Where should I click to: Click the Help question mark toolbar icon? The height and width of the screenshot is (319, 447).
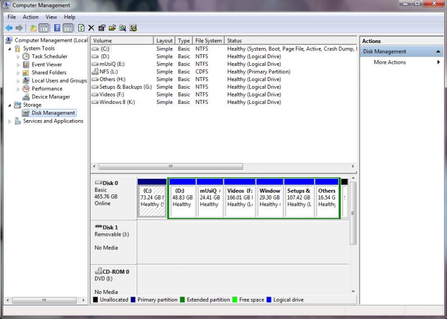point(57,28)
